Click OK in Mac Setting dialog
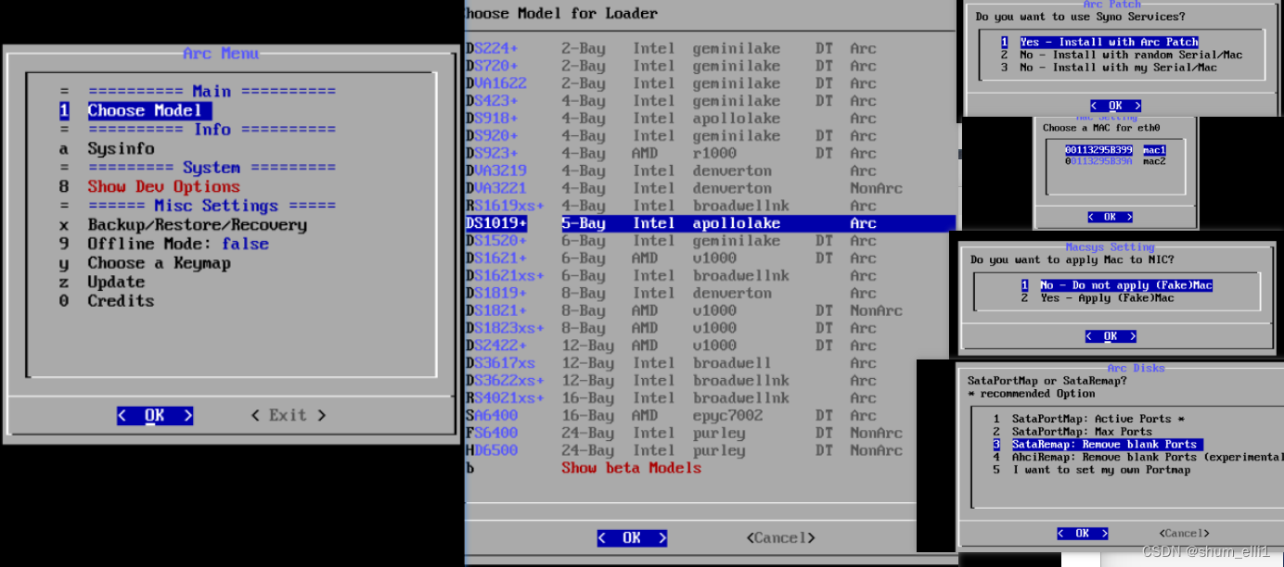The image size is (1284, 567). pyautogui.click(x=1110, y=217)
